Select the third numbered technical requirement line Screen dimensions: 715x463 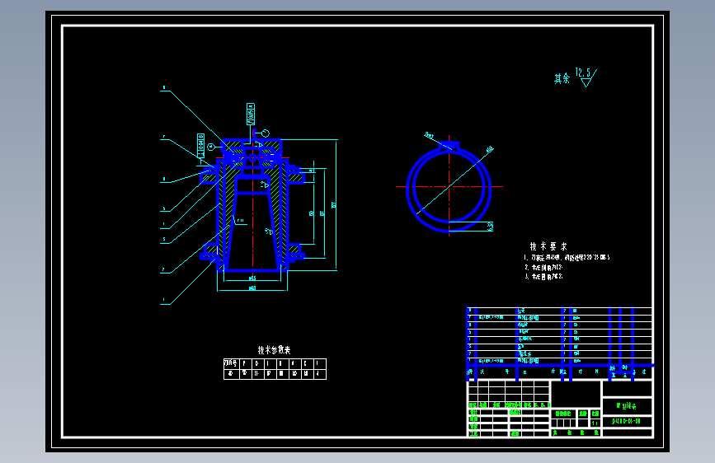543,277
